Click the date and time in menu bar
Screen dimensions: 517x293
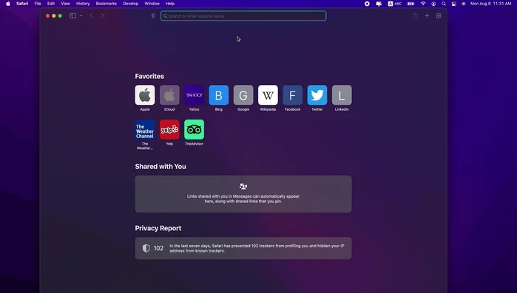coord(490,4)
